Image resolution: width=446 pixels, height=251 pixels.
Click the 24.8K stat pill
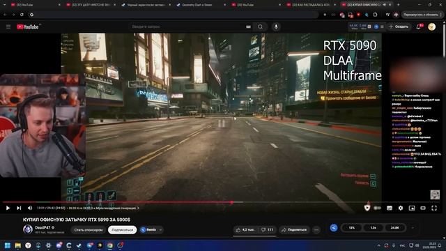[395, 228]
